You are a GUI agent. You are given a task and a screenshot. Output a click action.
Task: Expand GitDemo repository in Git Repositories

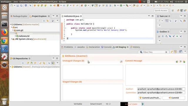pos(11,67)
